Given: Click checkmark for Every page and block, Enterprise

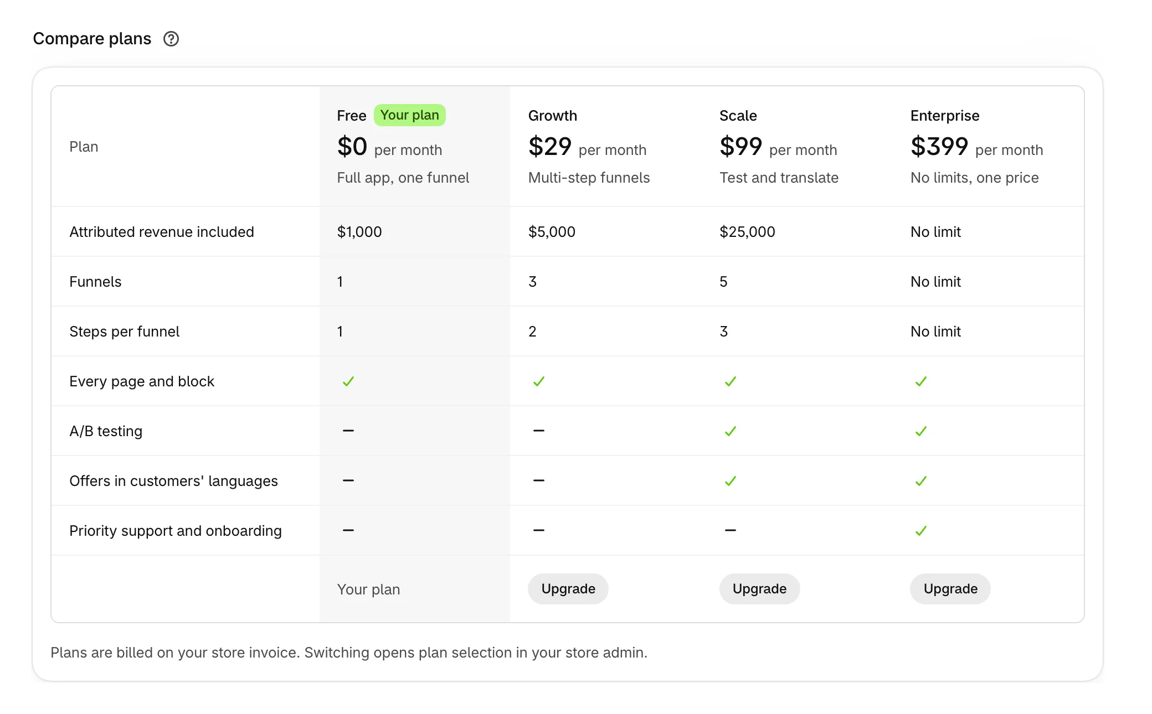Looking at the screenshot, I should pyautogui.click(x=921, y=381).
